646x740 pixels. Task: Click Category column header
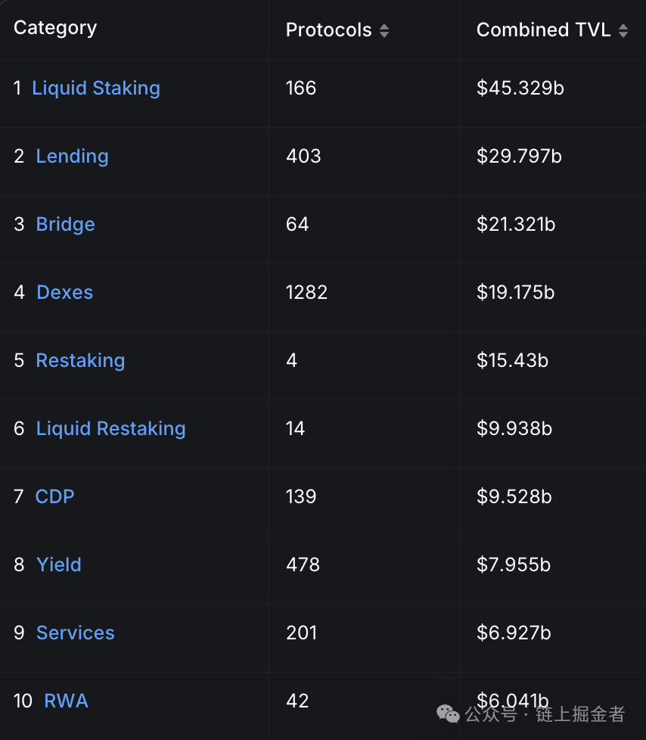pos(55,29)
